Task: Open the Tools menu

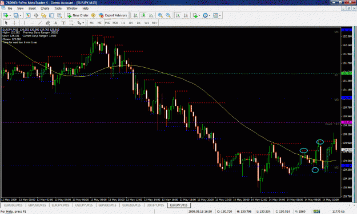Action: [58, 9]
